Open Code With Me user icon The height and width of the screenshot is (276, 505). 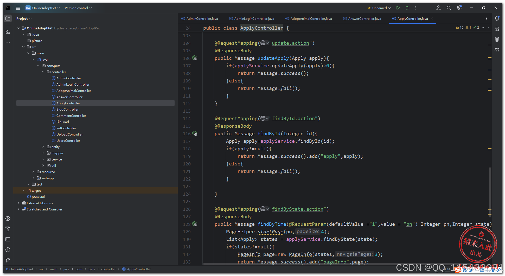click(439, 8)
